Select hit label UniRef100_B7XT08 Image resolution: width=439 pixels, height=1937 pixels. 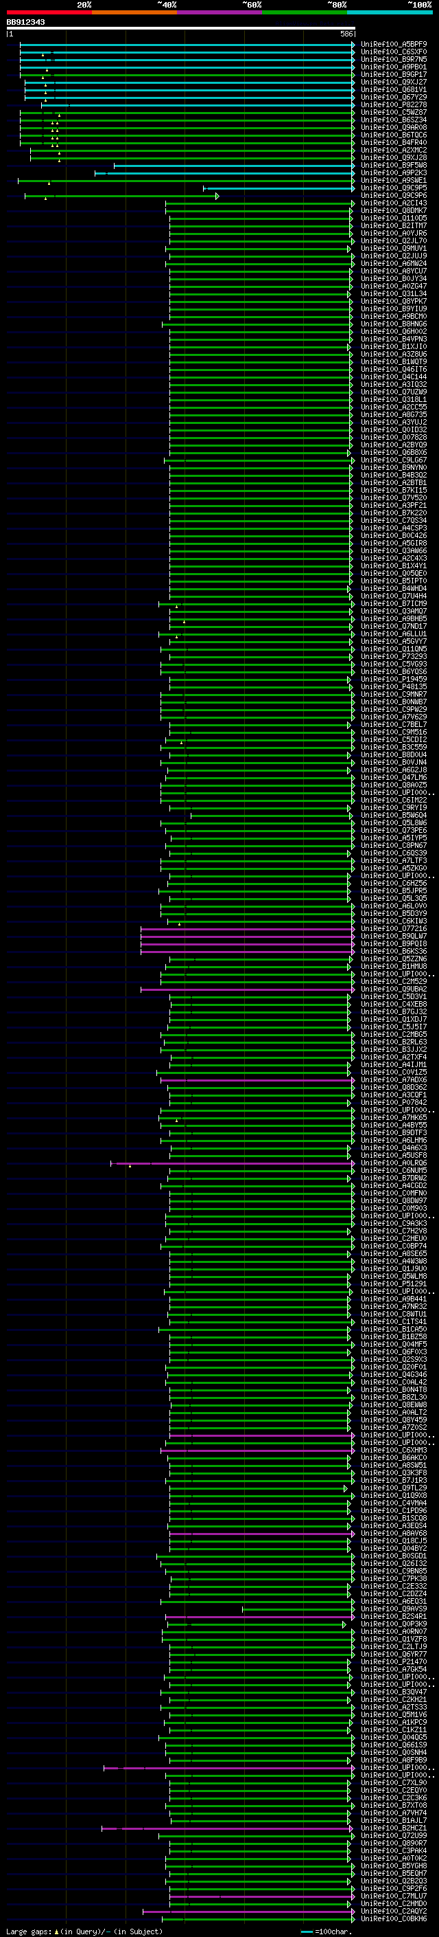394,1805
